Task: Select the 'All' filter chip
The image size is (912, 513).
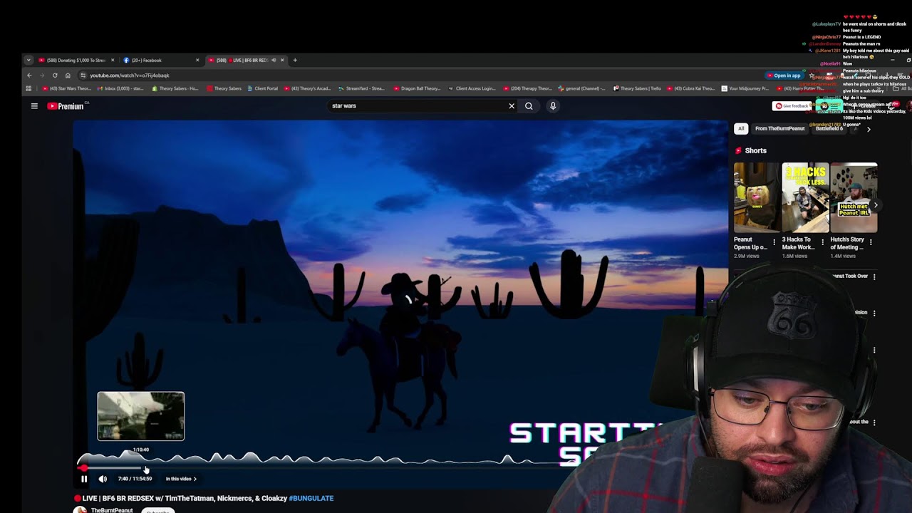Action: pyautogui.click(x=741, y=129)
